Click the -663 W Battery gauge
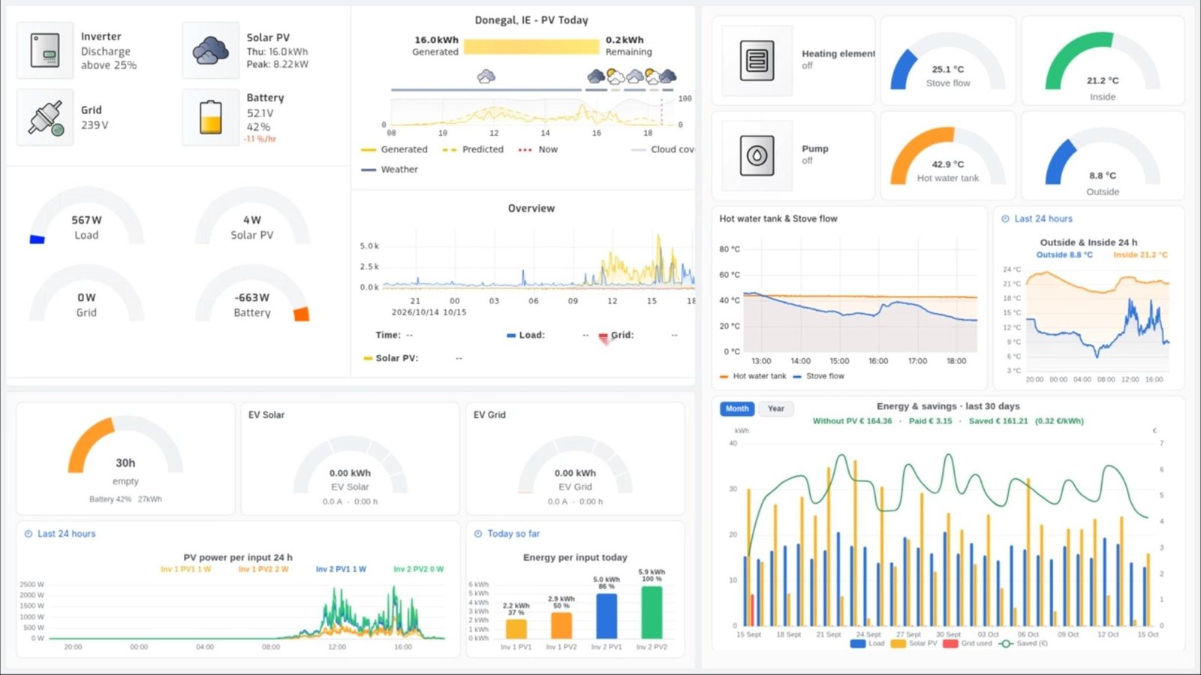Screen dimensions: 1201x675 tap(252, 294)
